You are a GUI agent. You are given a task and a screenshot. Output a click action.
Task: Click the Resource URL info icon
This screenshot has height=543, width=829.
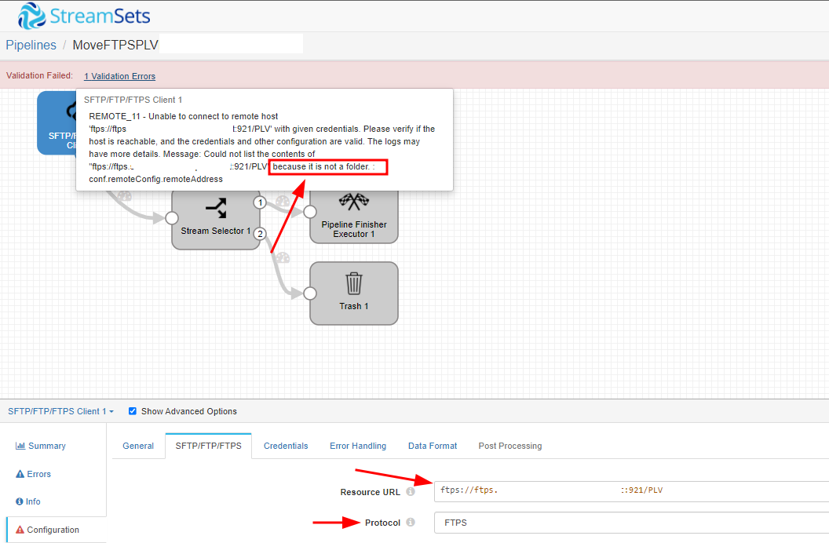point(411,491)
